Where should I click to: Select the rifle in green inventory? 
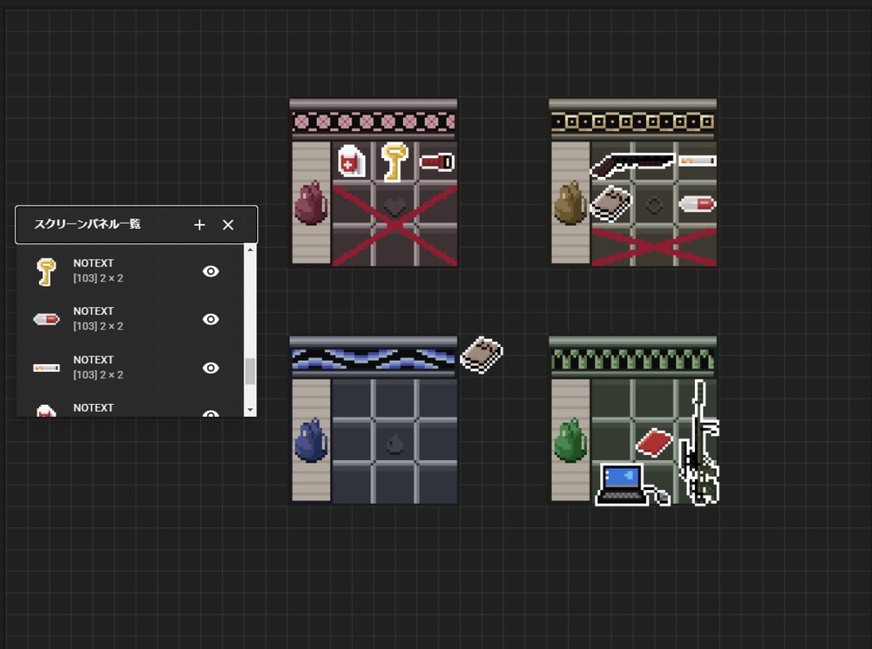click(x=699, y=442)
